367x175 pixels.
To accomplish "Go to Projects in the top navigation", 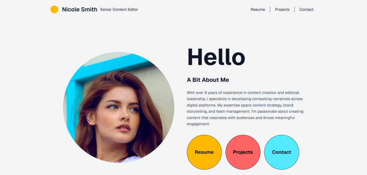I will tap(282, 9).
